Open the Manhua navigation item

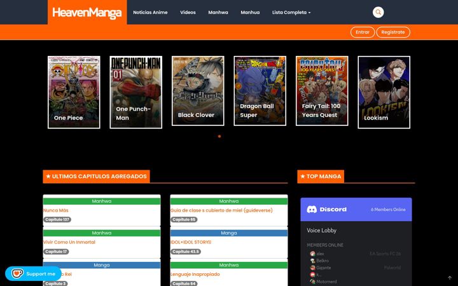coord(250,12)
